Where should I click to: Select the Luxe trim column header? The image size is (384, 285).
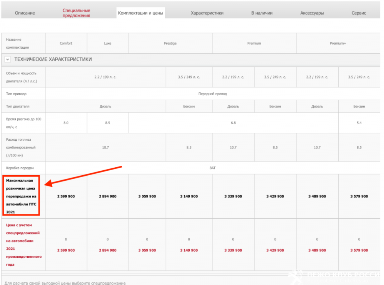coord(108,43)
